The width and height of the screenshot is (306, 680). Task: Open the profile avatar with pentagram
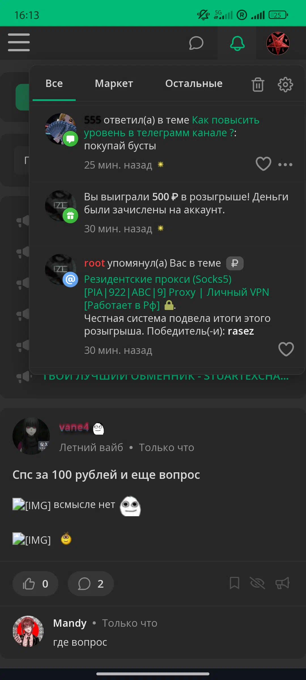click(278, 43)
